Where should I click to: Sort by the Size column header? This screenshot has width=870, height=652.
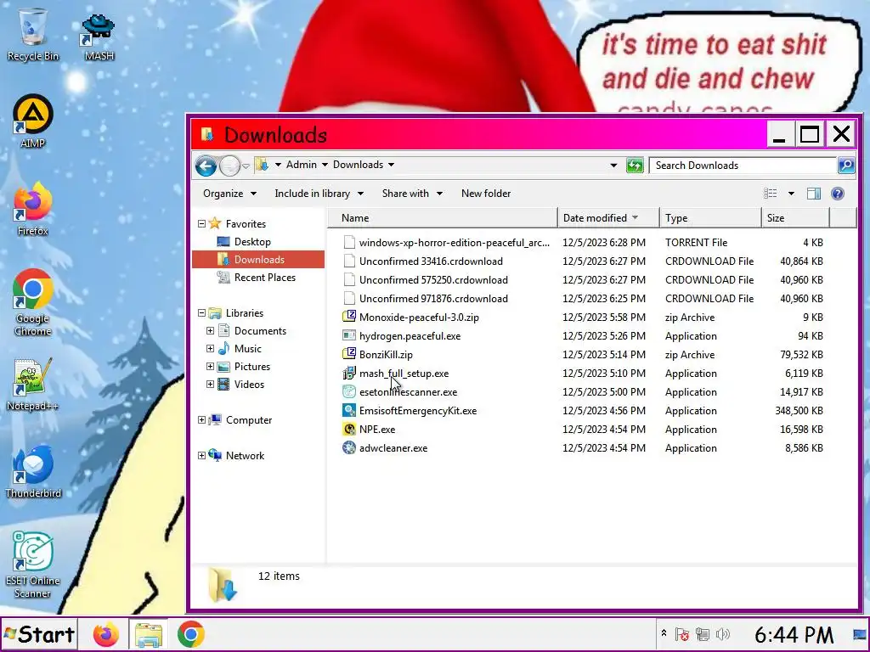[795, 218]
